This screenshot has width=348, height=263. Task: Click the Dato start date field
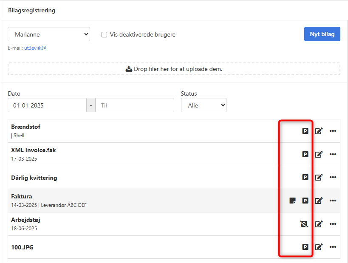[x=47, y=105]
